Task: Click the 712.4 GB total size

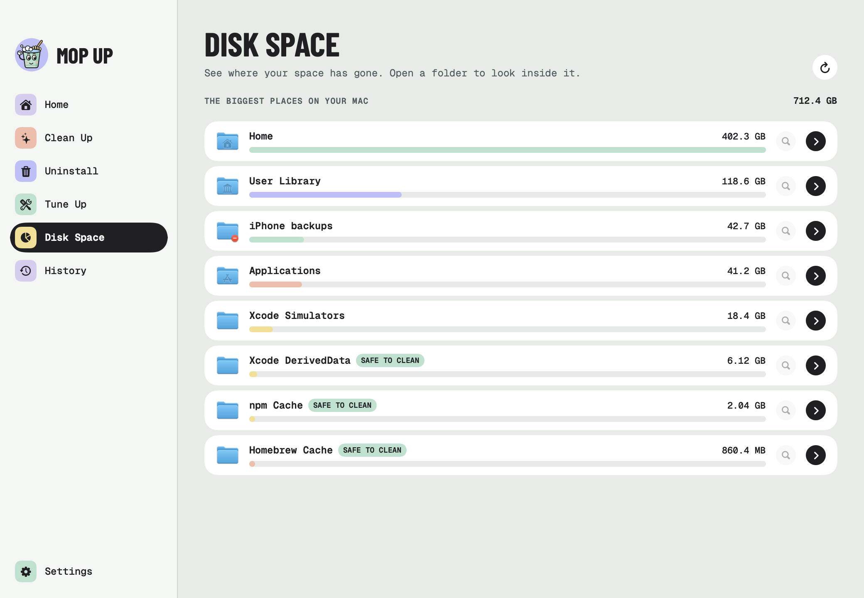Action: click(x=815, y=101)
